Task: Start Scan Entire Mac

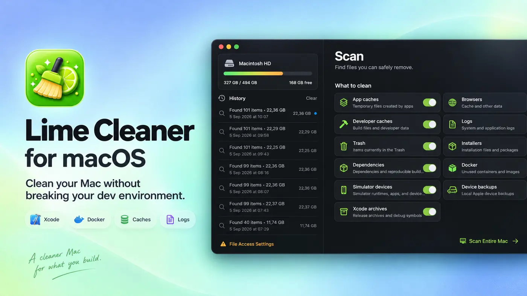Action: tap(488, 241)
